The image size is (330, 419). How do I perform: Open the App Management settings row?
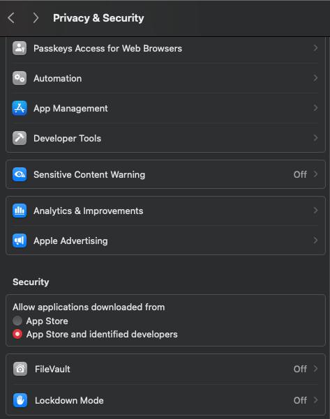165,108
